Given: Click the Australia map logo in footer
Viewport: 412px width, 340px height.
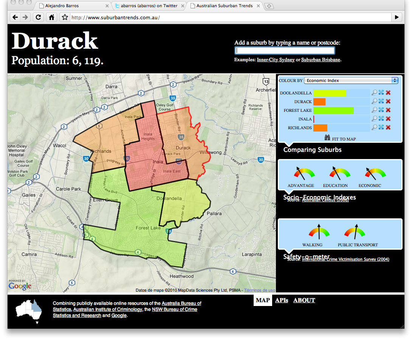Looking at the screenshot, I should click(29, 311).
